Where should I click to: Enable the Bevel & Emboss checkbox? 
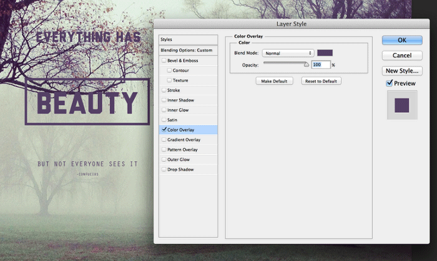point(164,60)
